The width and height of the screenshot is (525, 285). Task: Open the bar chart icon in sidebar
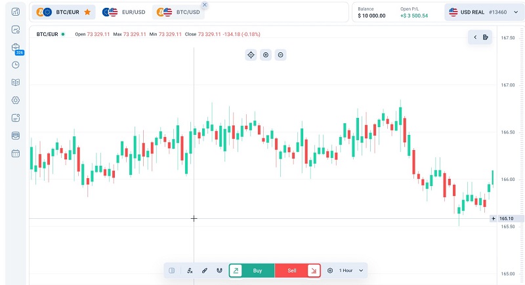[16, 12]
